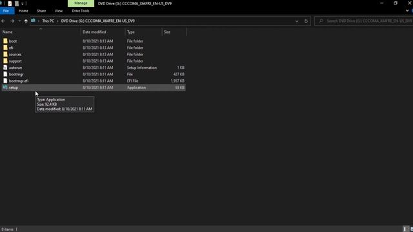Open the Share ribbon tab
Image resolution: width=413 pixels, height=232 pixels.
pos(41,11)
